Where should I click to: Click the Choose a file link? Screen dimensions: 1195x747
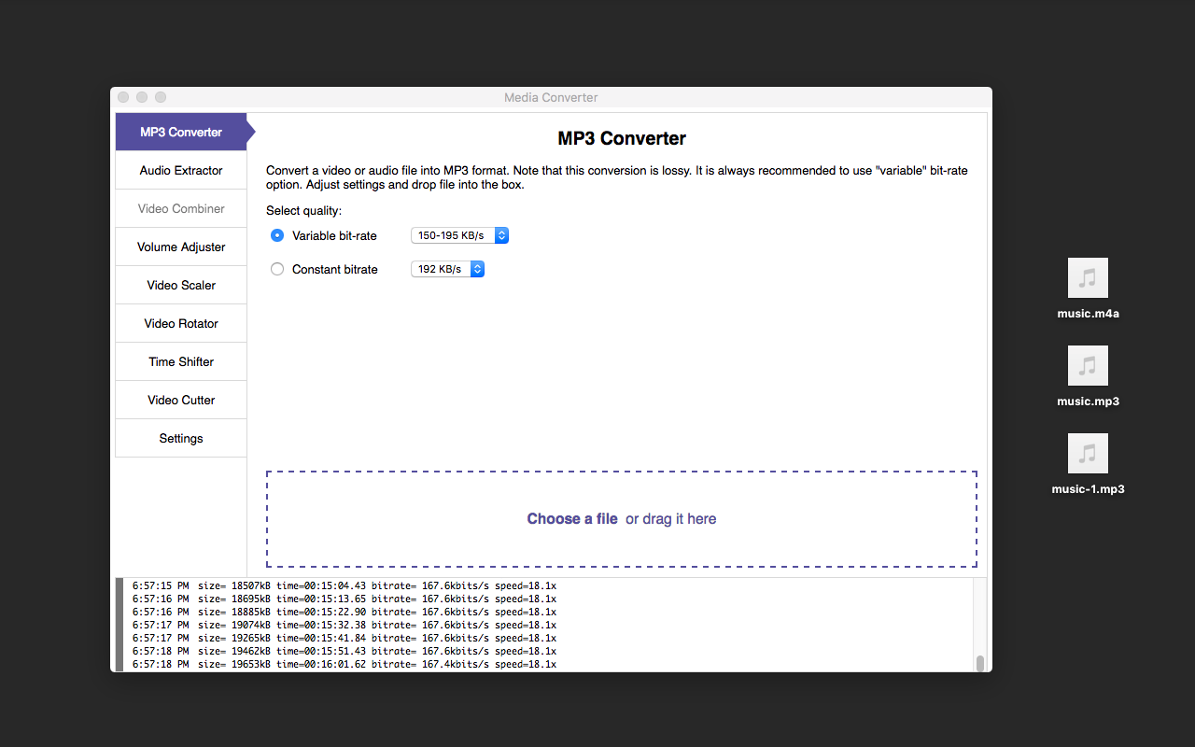(x=572, y=518)
